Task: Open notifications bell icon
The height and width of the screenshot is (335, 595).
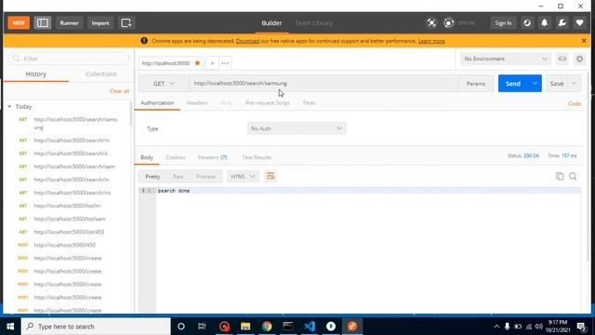Action: [545, 22]
